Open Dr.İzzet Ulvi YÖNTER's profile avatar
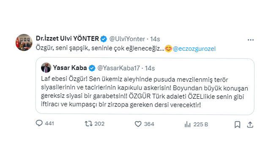271x161 pixels. (24, 42)
